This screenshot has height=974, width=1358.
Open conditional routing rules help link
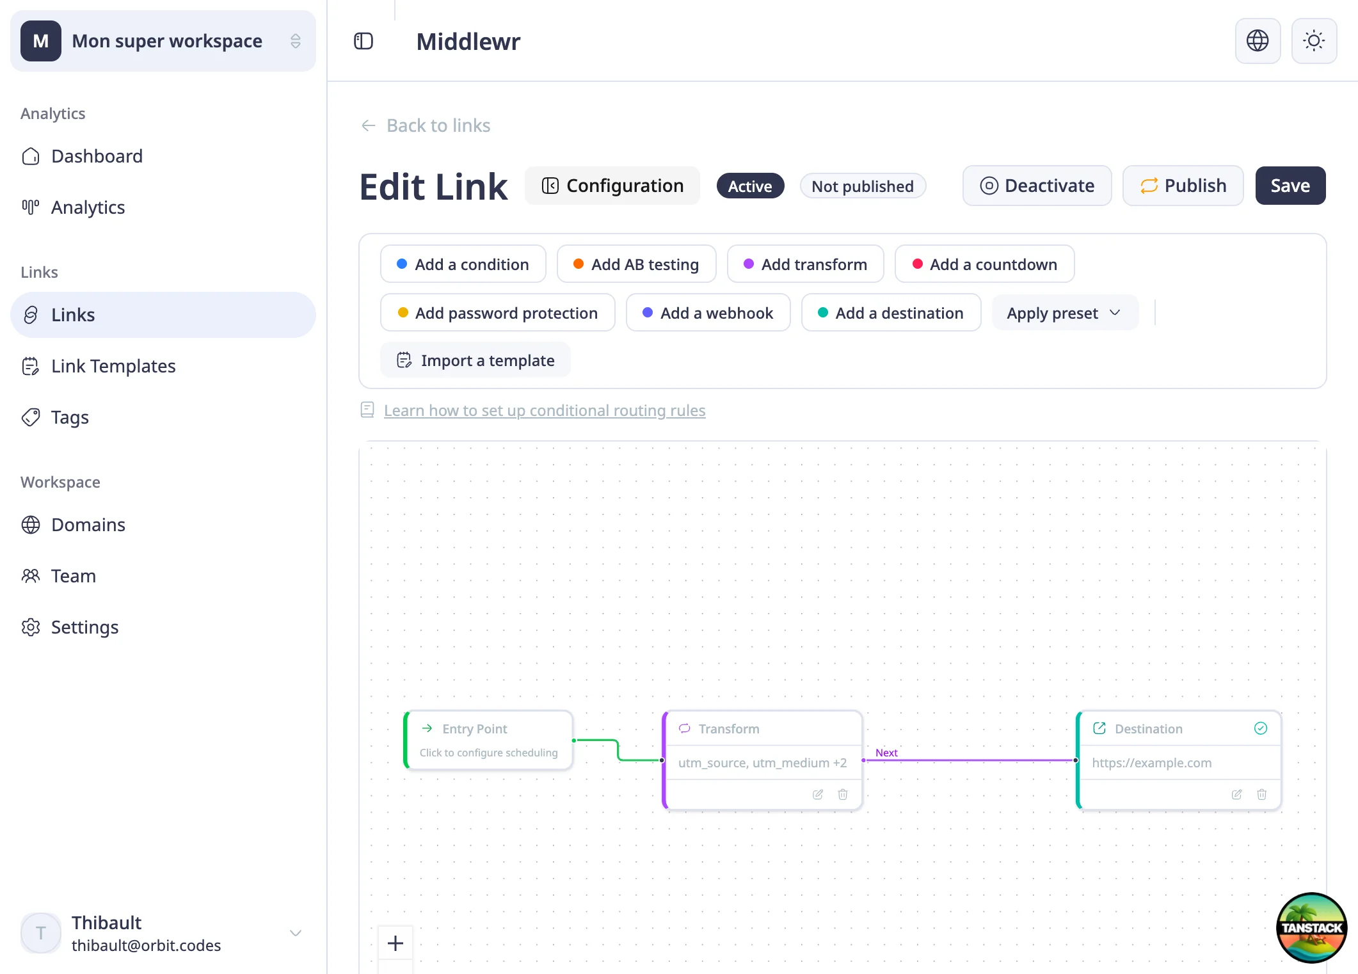[x=545, y=410]
